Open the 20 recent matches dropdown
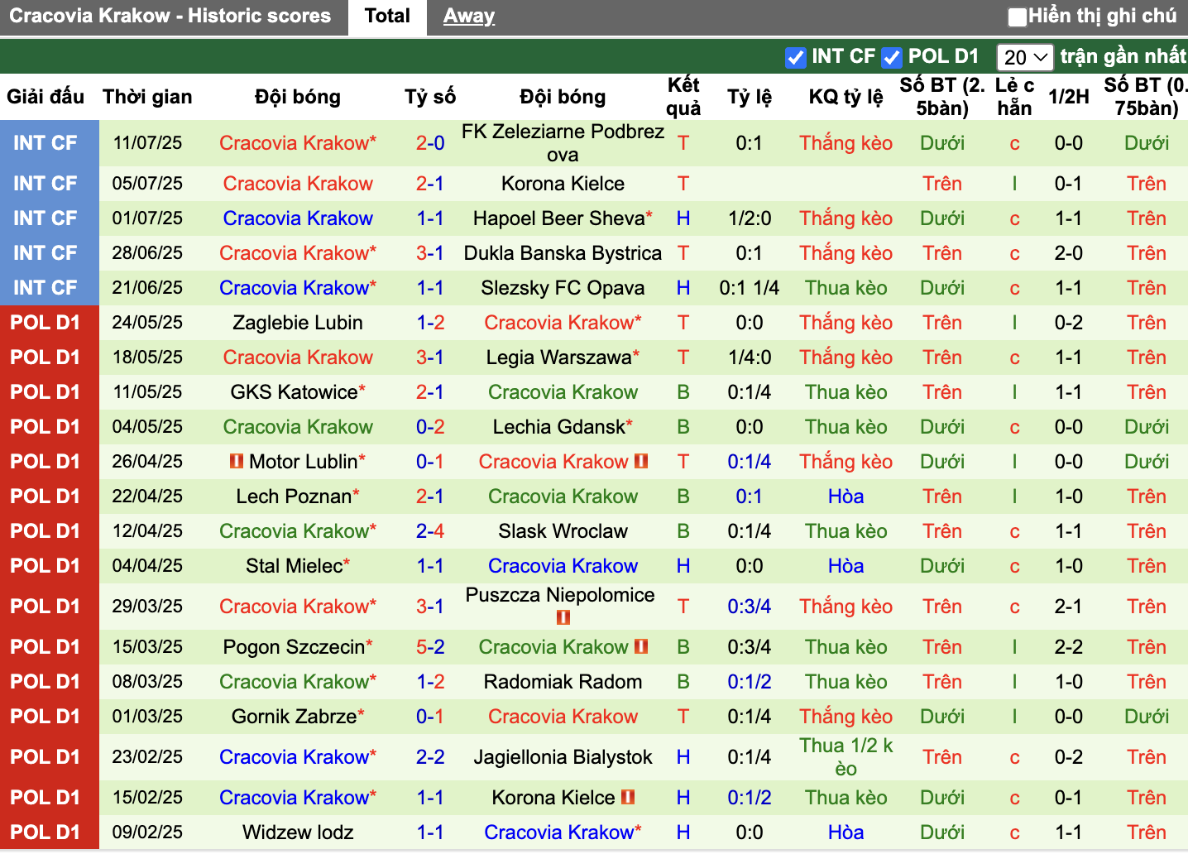 (x=1025, y=57)
